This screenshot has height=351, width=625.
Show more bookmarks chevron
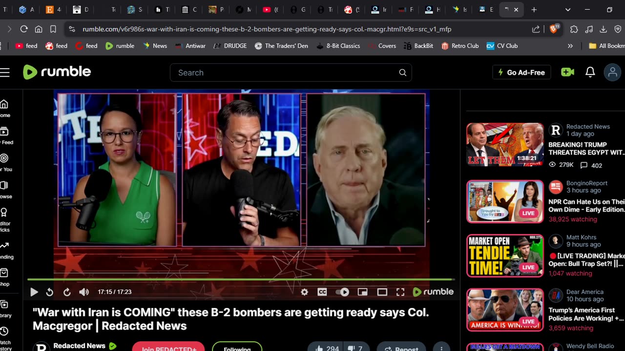[x=570, y=46]
